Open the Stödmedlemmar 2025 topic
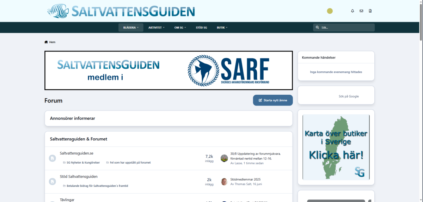This screenshot has width=423, height=202. 245,179
